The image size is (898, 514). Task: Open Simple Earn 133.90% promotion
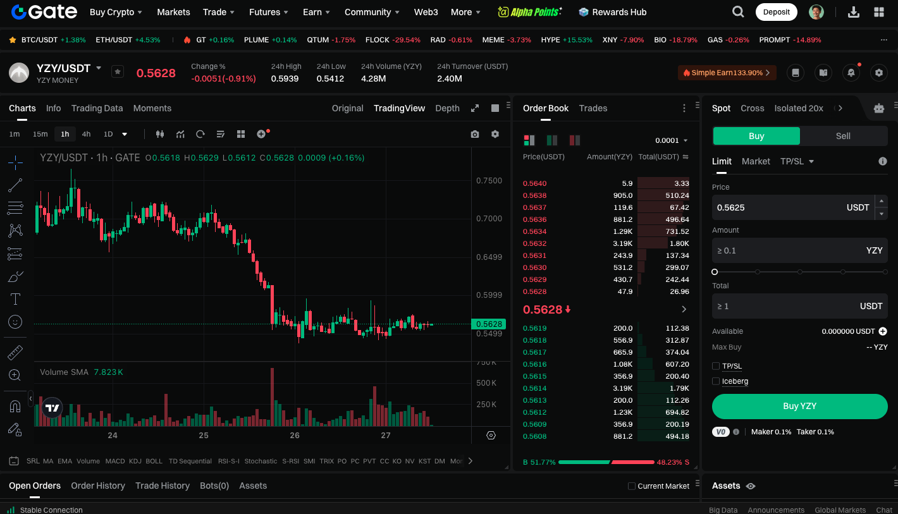coord(727,73)
